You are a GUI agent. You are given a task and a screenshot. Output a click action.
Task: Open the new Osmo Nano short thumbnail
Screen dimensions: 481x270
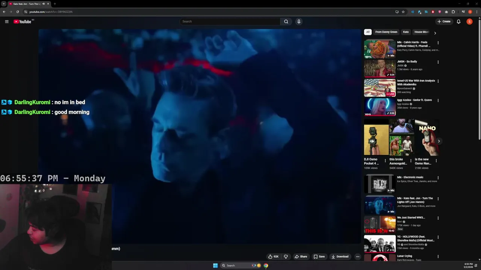427,137
